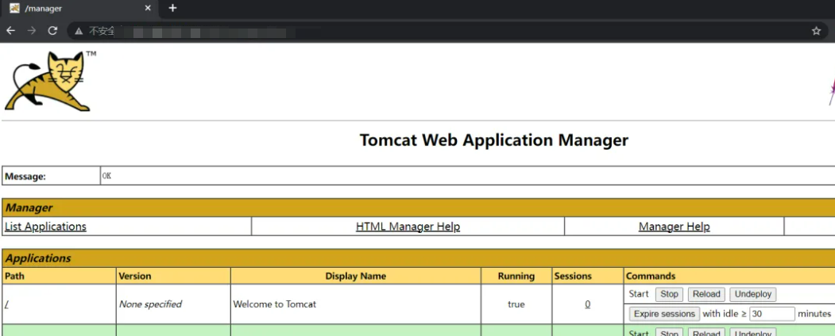Click the disabled Start text for root app
The height and width of the screenshot is (336, 835).
[x=639, y=293]
